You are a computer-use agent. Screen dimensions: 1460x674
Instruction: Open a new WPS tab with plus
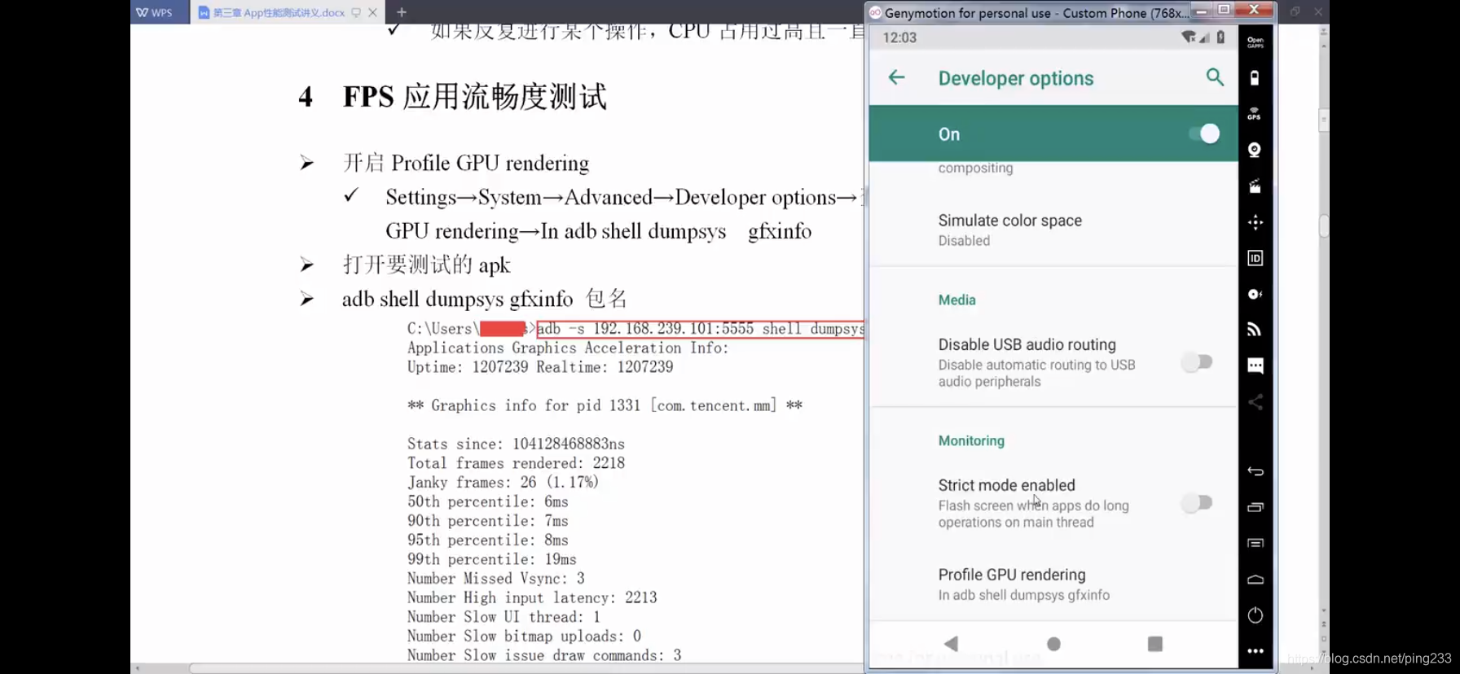[402, 12]
